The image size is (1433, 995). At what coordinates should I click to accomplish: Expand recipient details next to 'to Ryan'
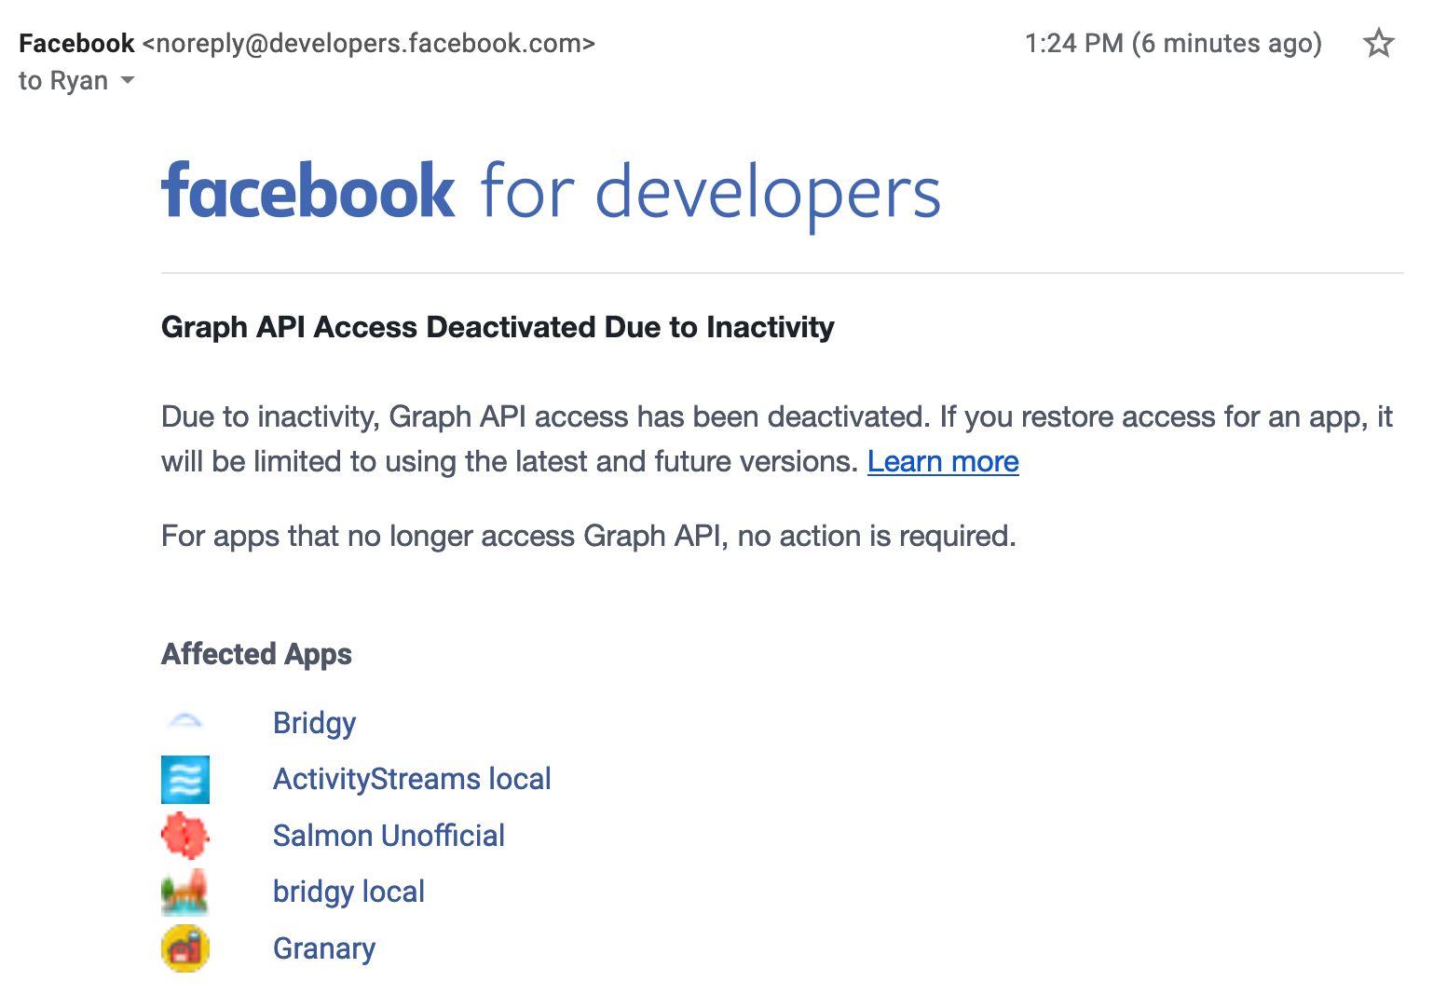[128, 81]
